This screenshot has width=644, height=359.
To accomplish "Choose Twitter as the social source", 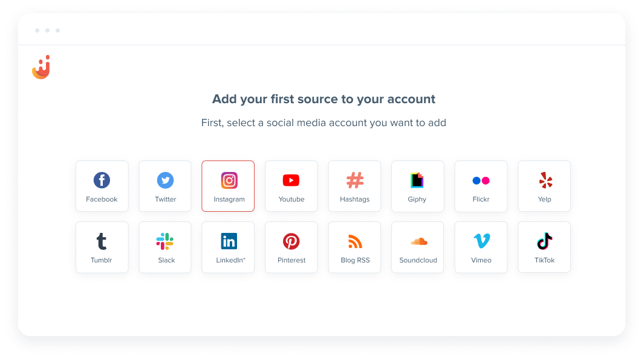I will [165, 186].
